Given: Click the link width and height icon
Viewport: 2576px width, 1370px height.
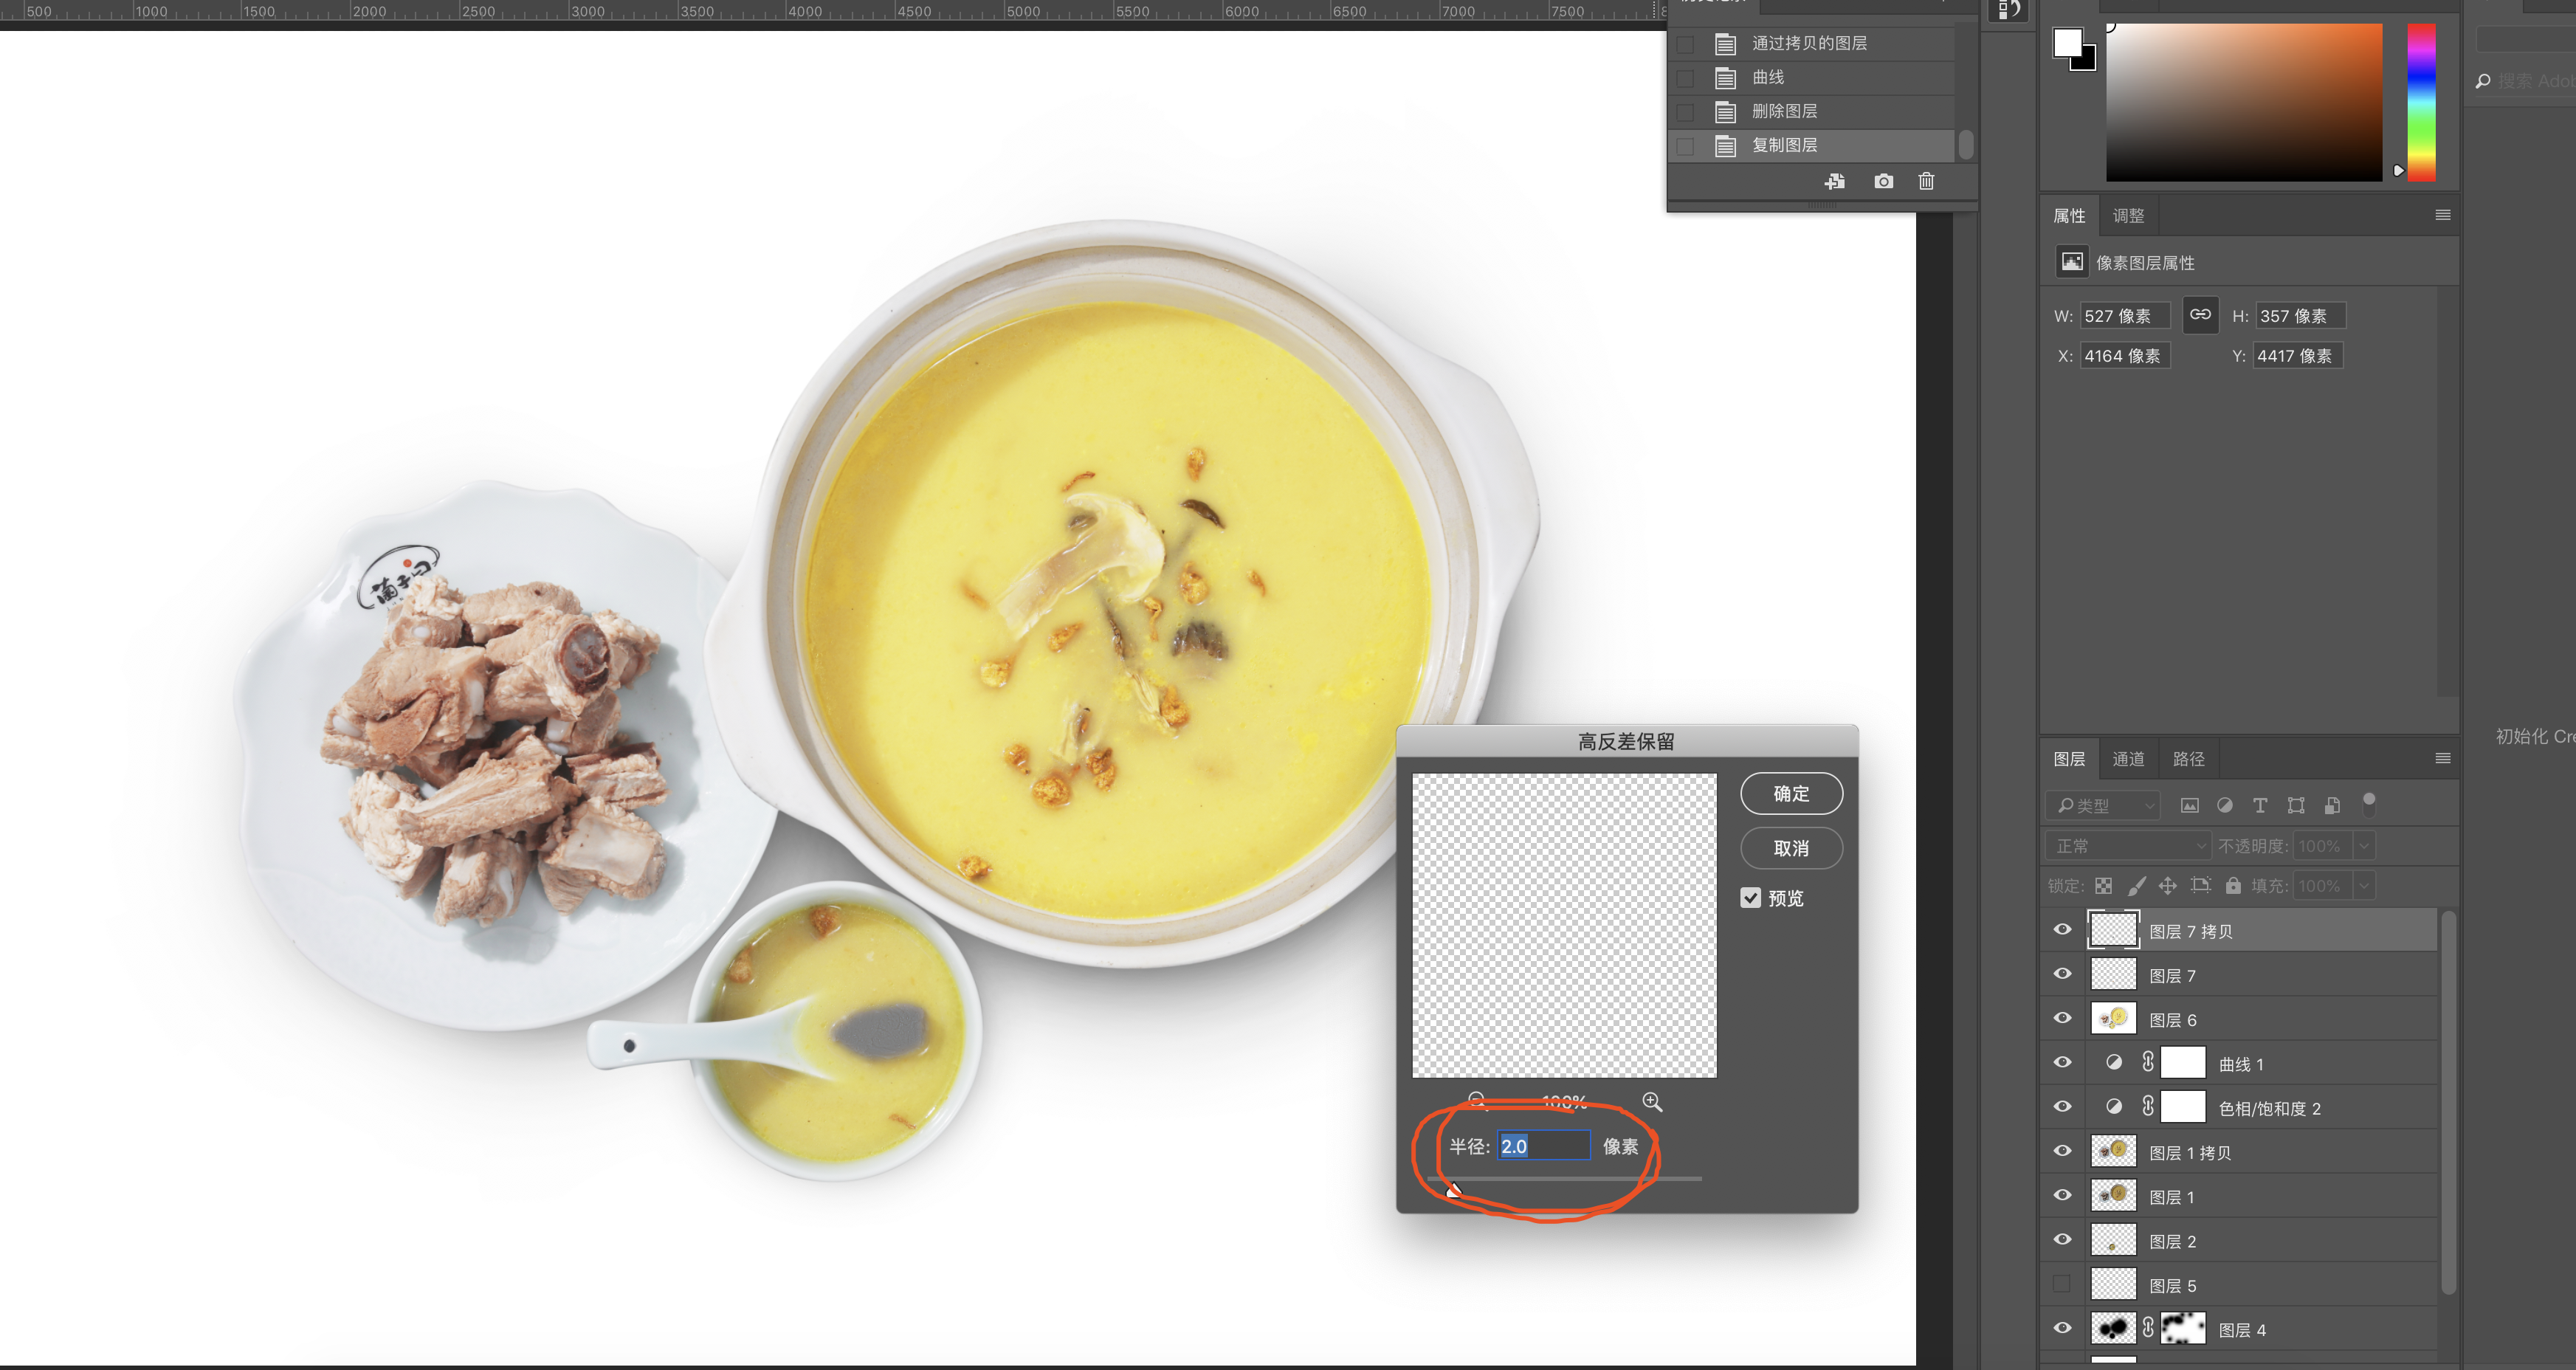Looking at the screenshot, I should tap(2200, 315).
